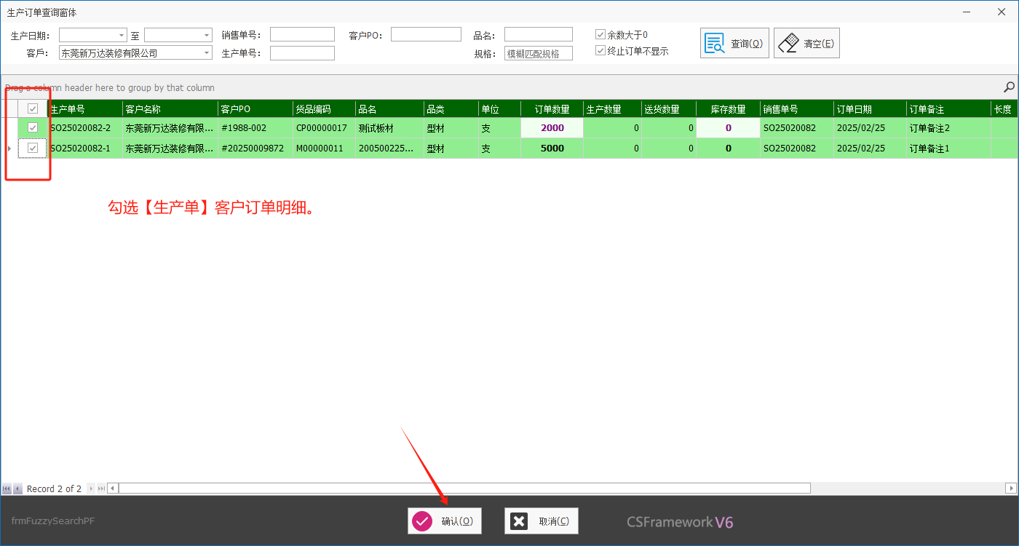This screenshot has width=1019, height=546.
Task: Select cell SO25020082-2
Action: click(x=85, y=128)
